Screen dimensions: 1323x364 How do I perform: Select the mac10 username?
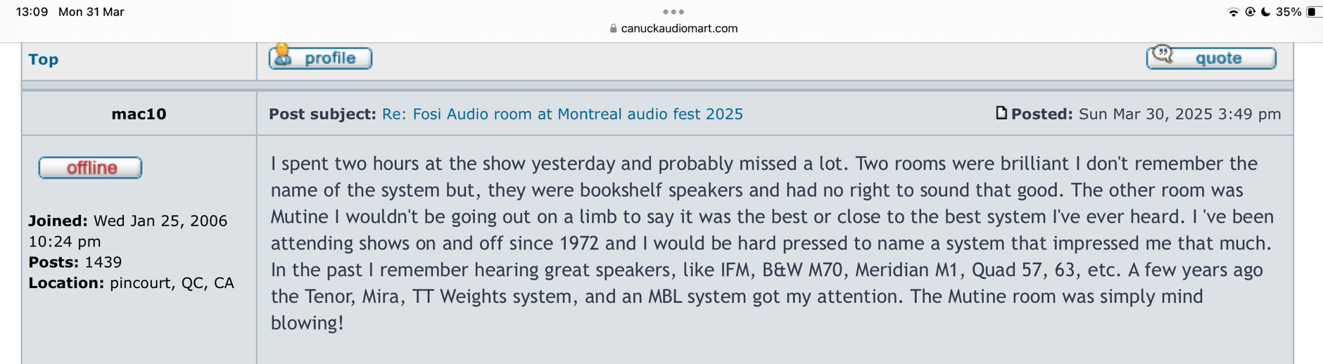[x=139, y=114]
